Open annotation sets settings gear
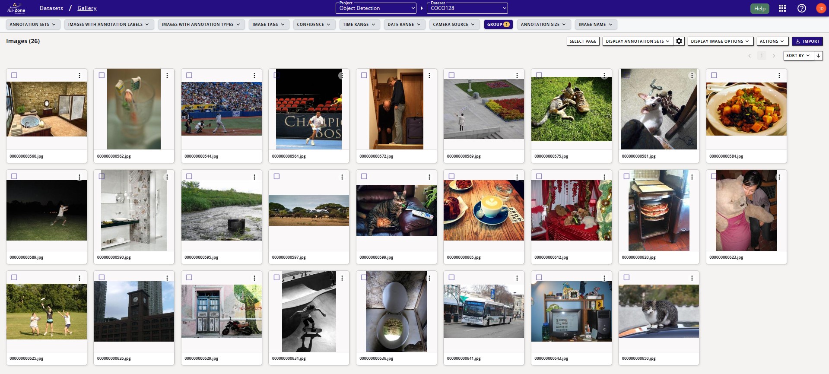The image size is (829, 374). click(679, 41)
